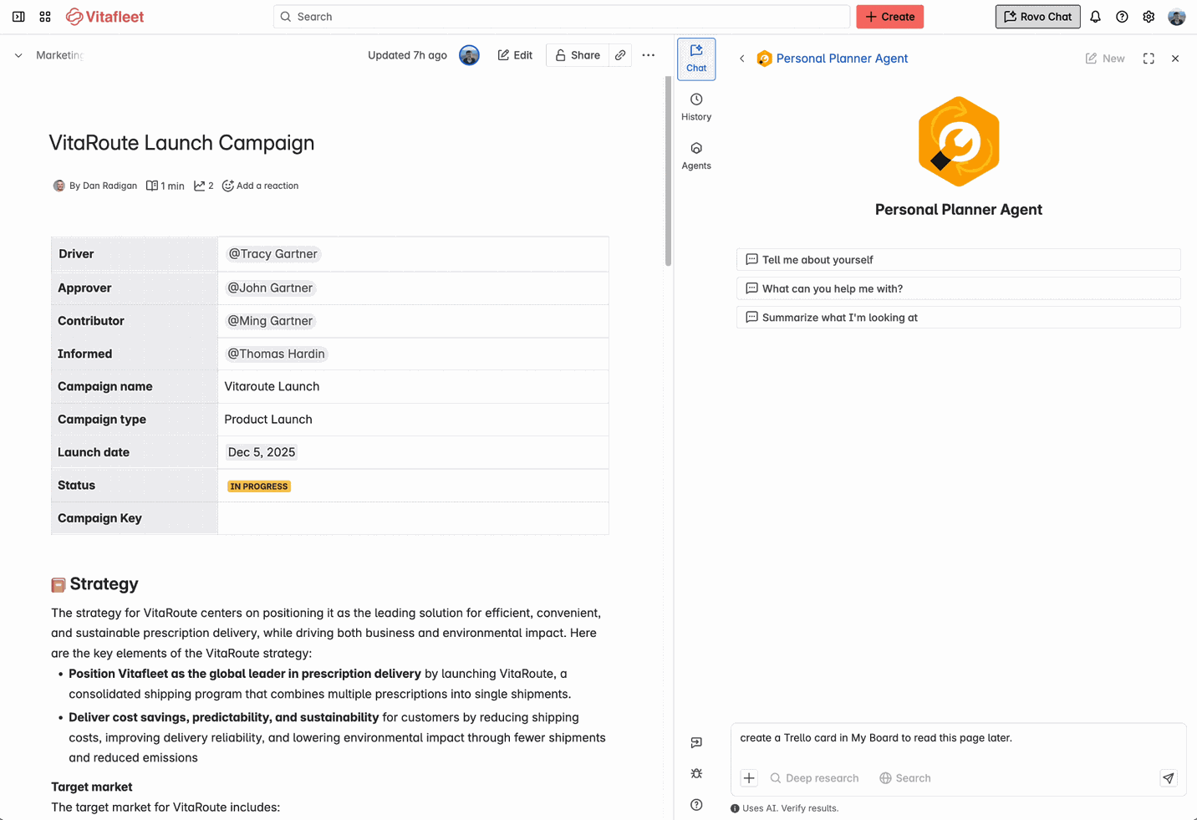This screenshot has height=820, width=1197.
Task: Toggle Deep research mode
Action: pos(814,778)
